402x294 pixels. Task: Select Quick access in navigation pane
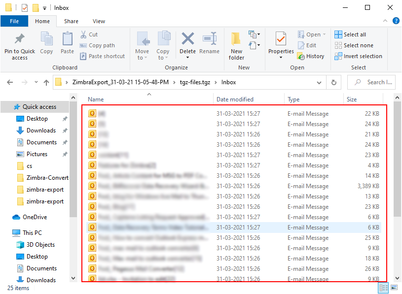(x=35, y=107)
